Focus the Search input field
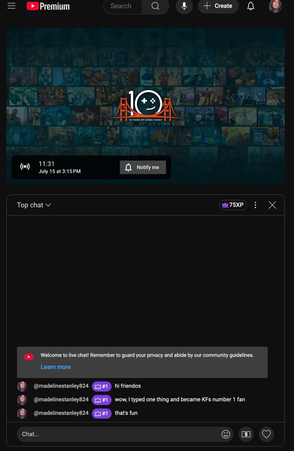This screenshot has width=294, height=451. 123,6
